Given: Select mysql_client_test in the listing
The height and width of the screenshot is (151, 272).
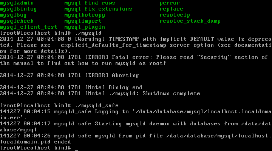Looking at the screenshot, I should click(x=29, y=27).
